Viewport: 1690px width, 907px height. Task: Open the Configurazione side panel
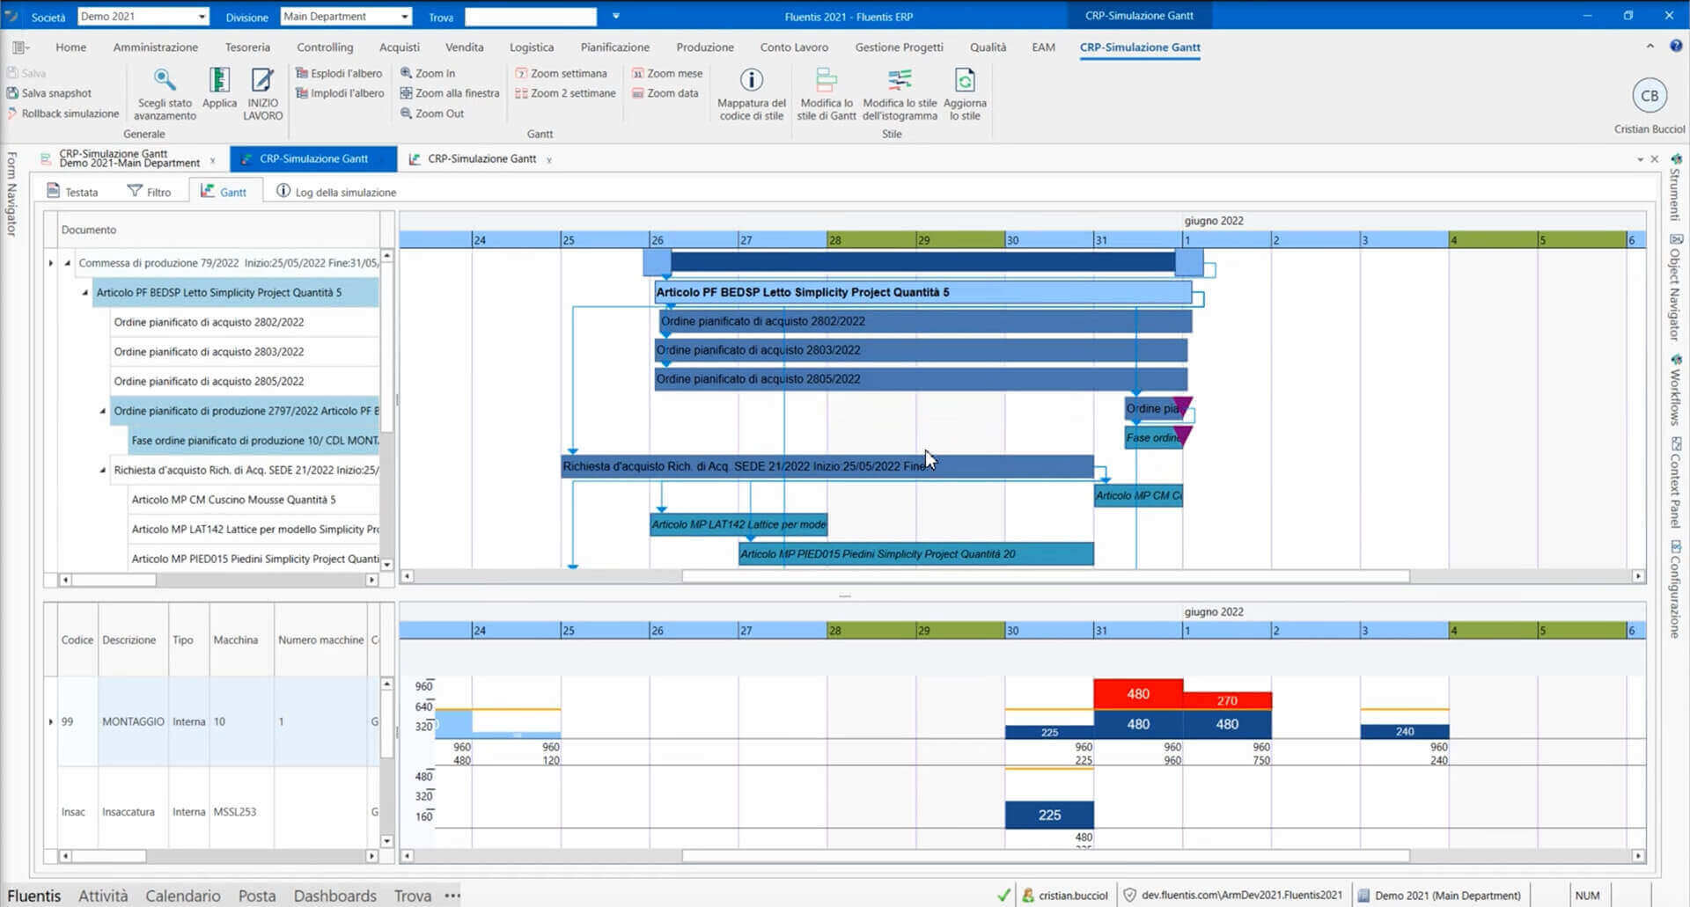pos(1676,589)
